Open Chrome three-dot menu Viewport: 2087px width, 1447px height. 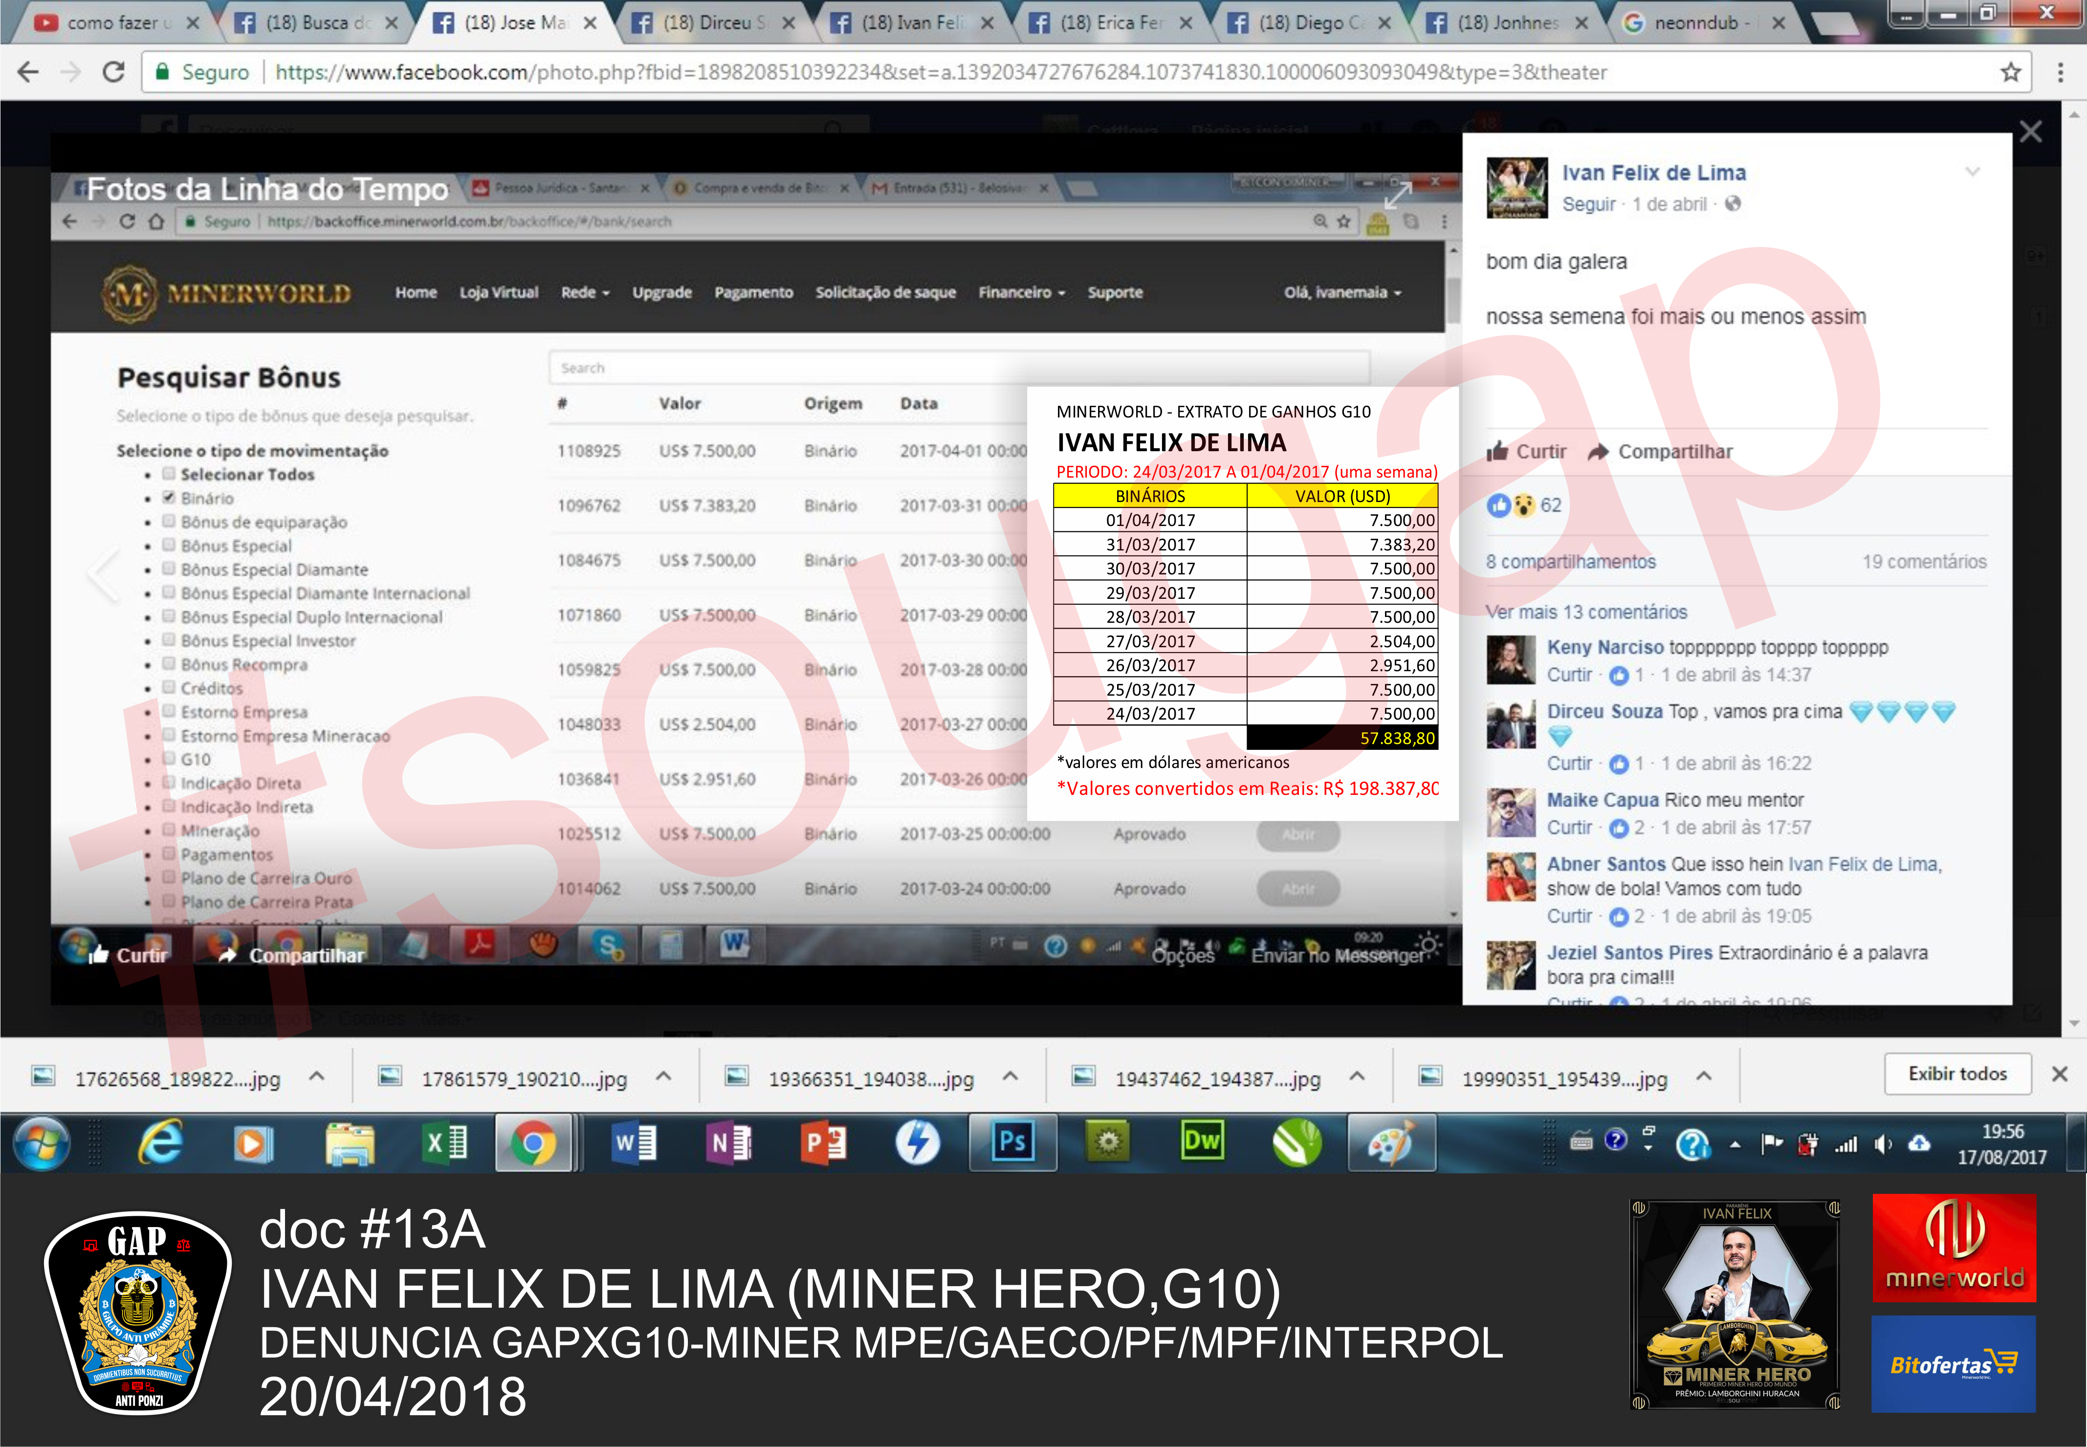click(2060, 72)
